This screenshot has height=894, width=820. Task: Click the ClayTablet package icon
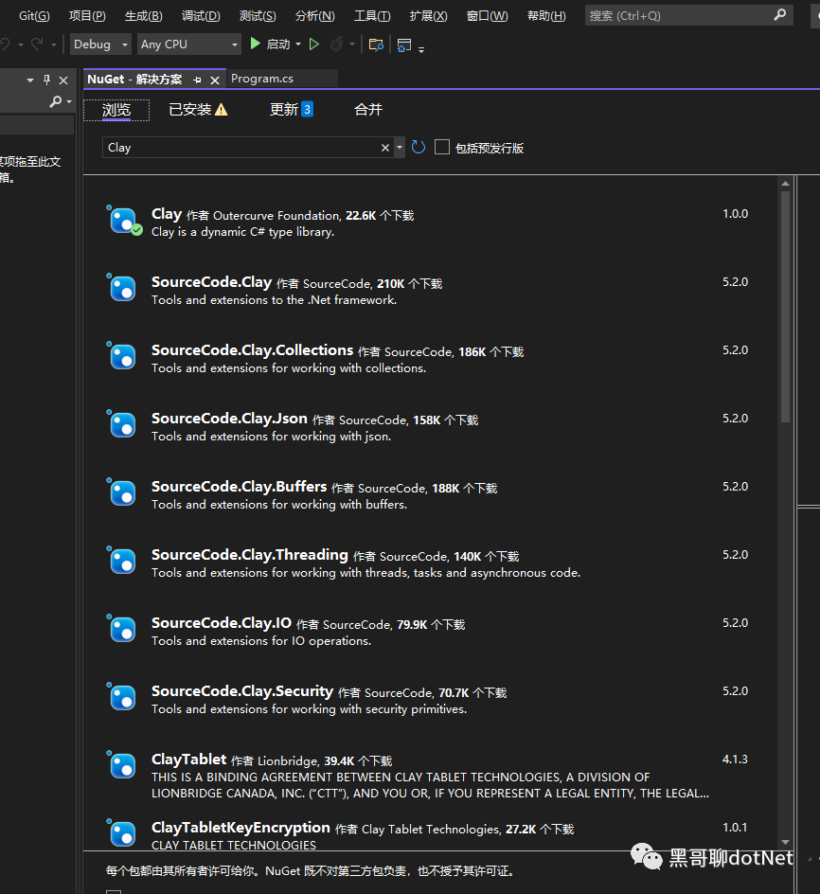(x=121, y=765)
